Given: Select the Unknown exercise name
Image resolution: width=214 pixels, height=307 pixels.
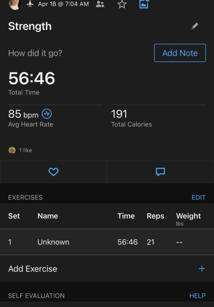Looking at the screenshot, I should point(53,242).
